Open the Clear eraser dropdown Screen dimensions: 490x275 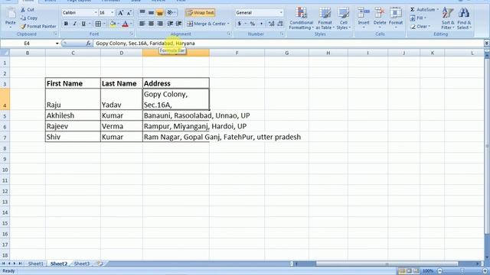click(x=420, y=27)
